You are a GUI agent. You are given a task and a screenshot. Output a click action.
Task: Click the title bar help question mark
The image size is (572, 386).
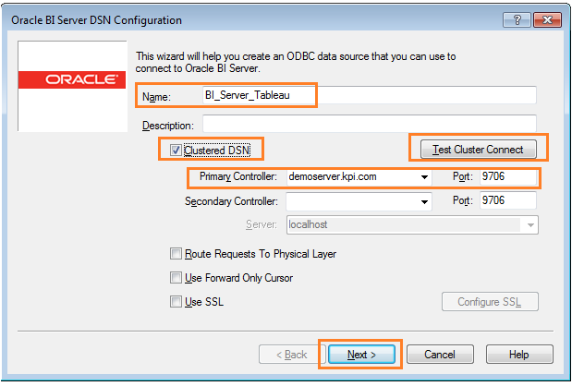click(x=517, y=19)
